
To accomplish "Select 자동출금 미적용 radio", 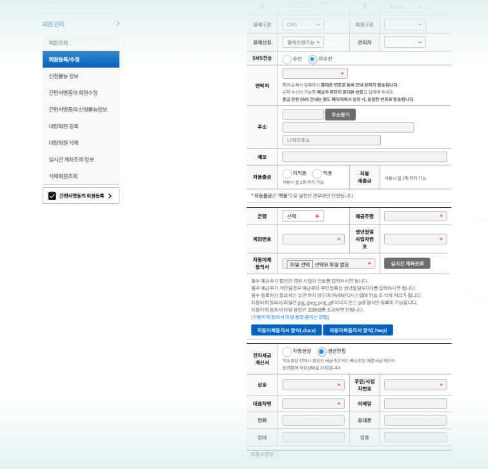I will click(287, 174).
